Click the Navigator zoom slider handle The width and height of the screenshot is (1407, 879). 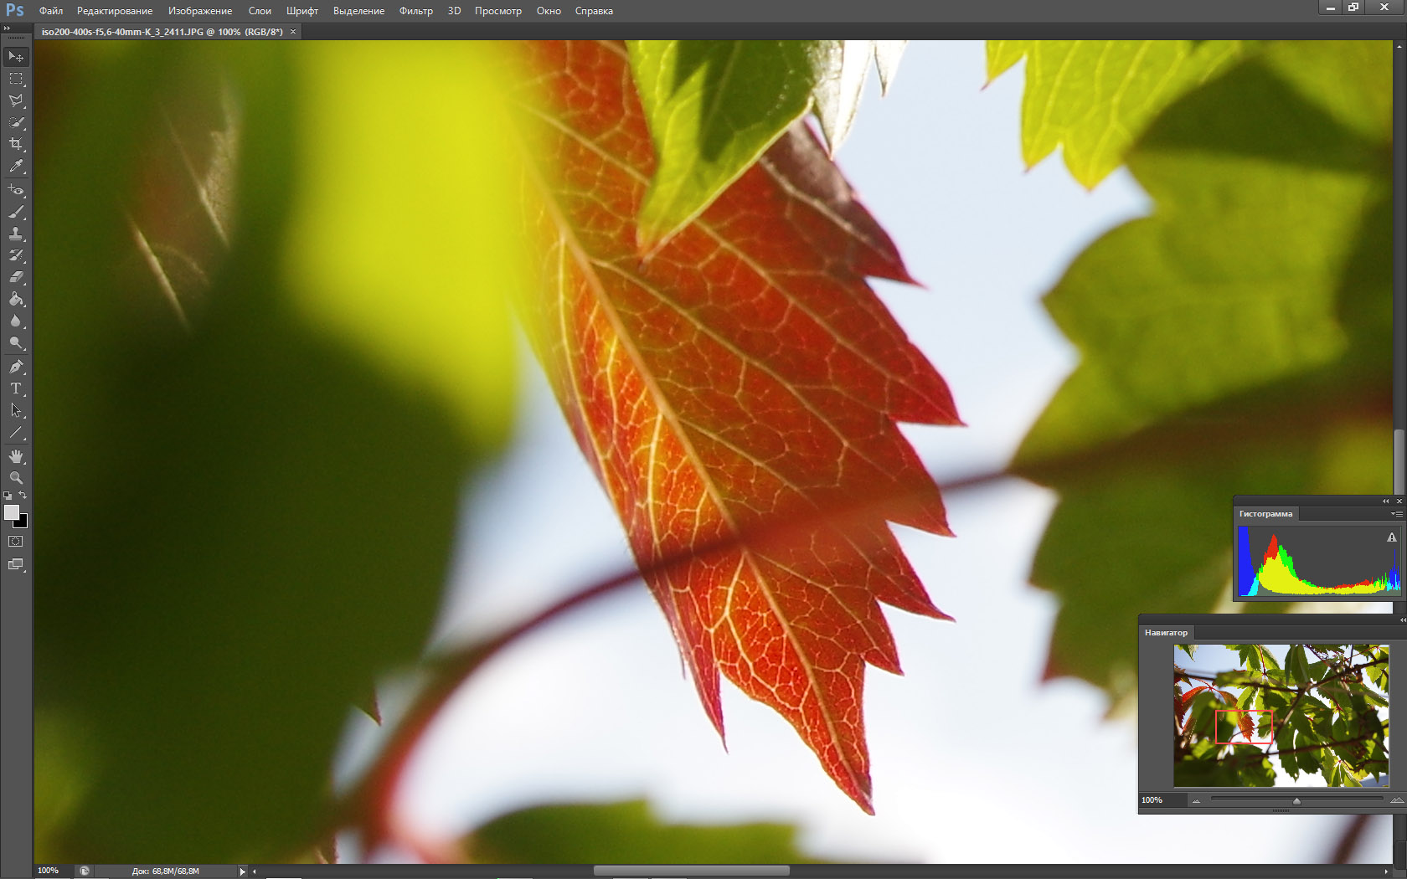pos(1296,801)
